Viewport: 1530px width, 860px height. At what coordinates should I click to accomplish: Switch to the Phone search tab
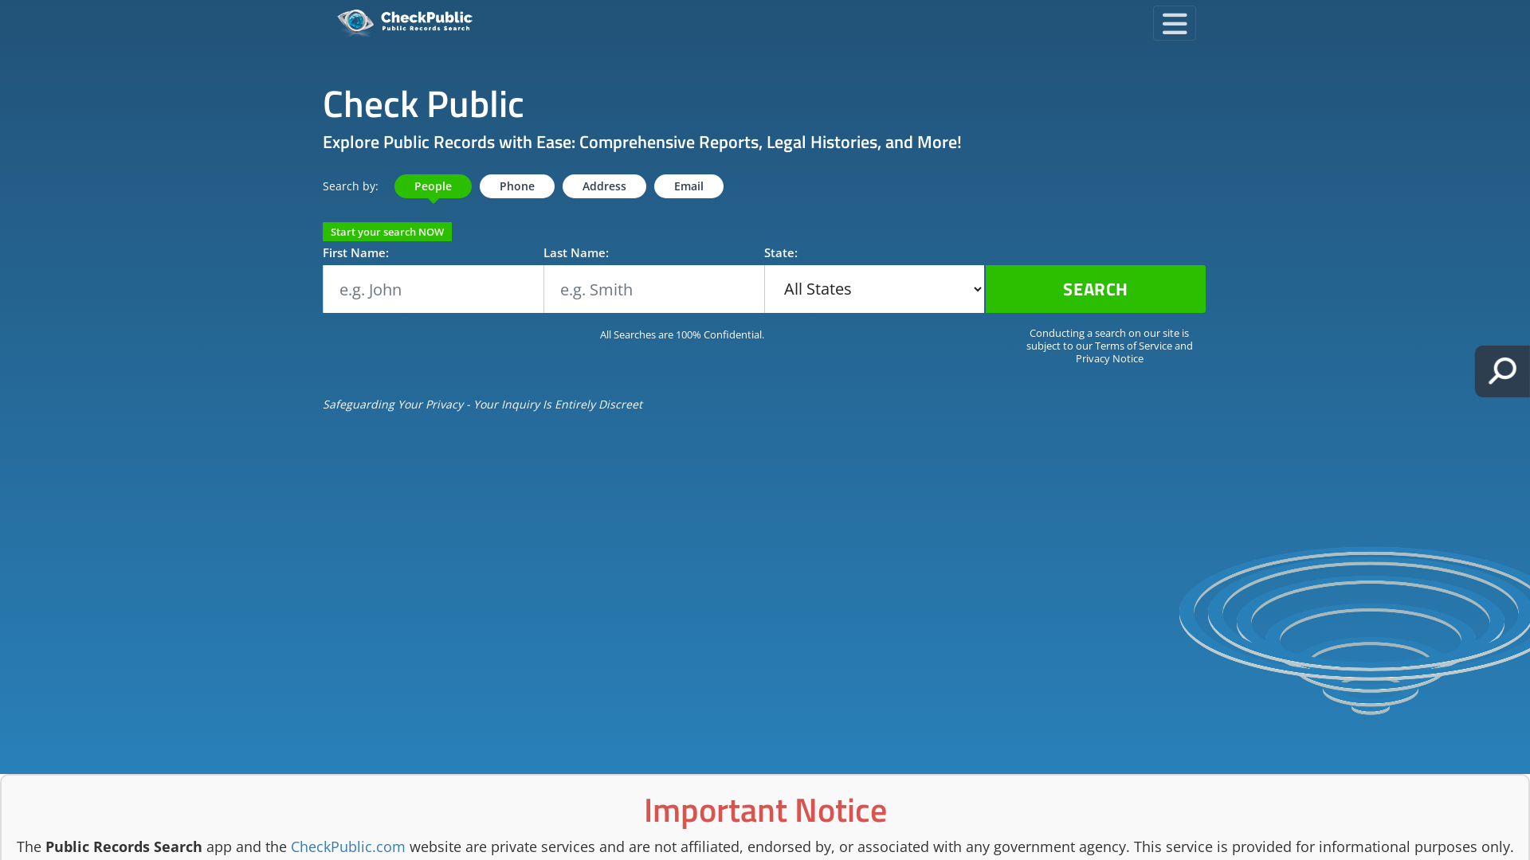[x=517, y=186]
